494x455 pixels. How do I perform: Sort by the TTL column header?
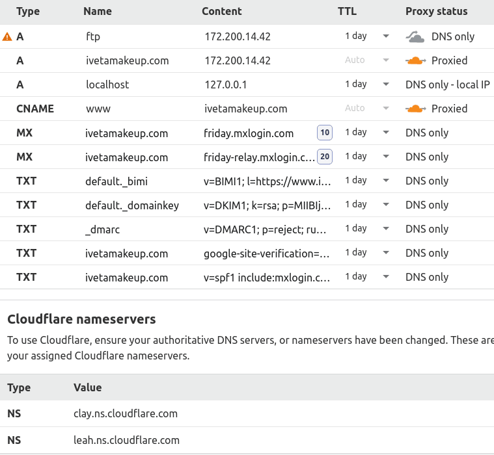[347, 11]
